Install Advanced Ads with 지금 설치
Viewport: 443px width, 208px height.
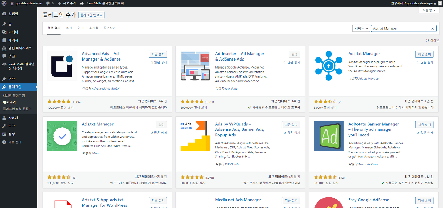(158, 54)
